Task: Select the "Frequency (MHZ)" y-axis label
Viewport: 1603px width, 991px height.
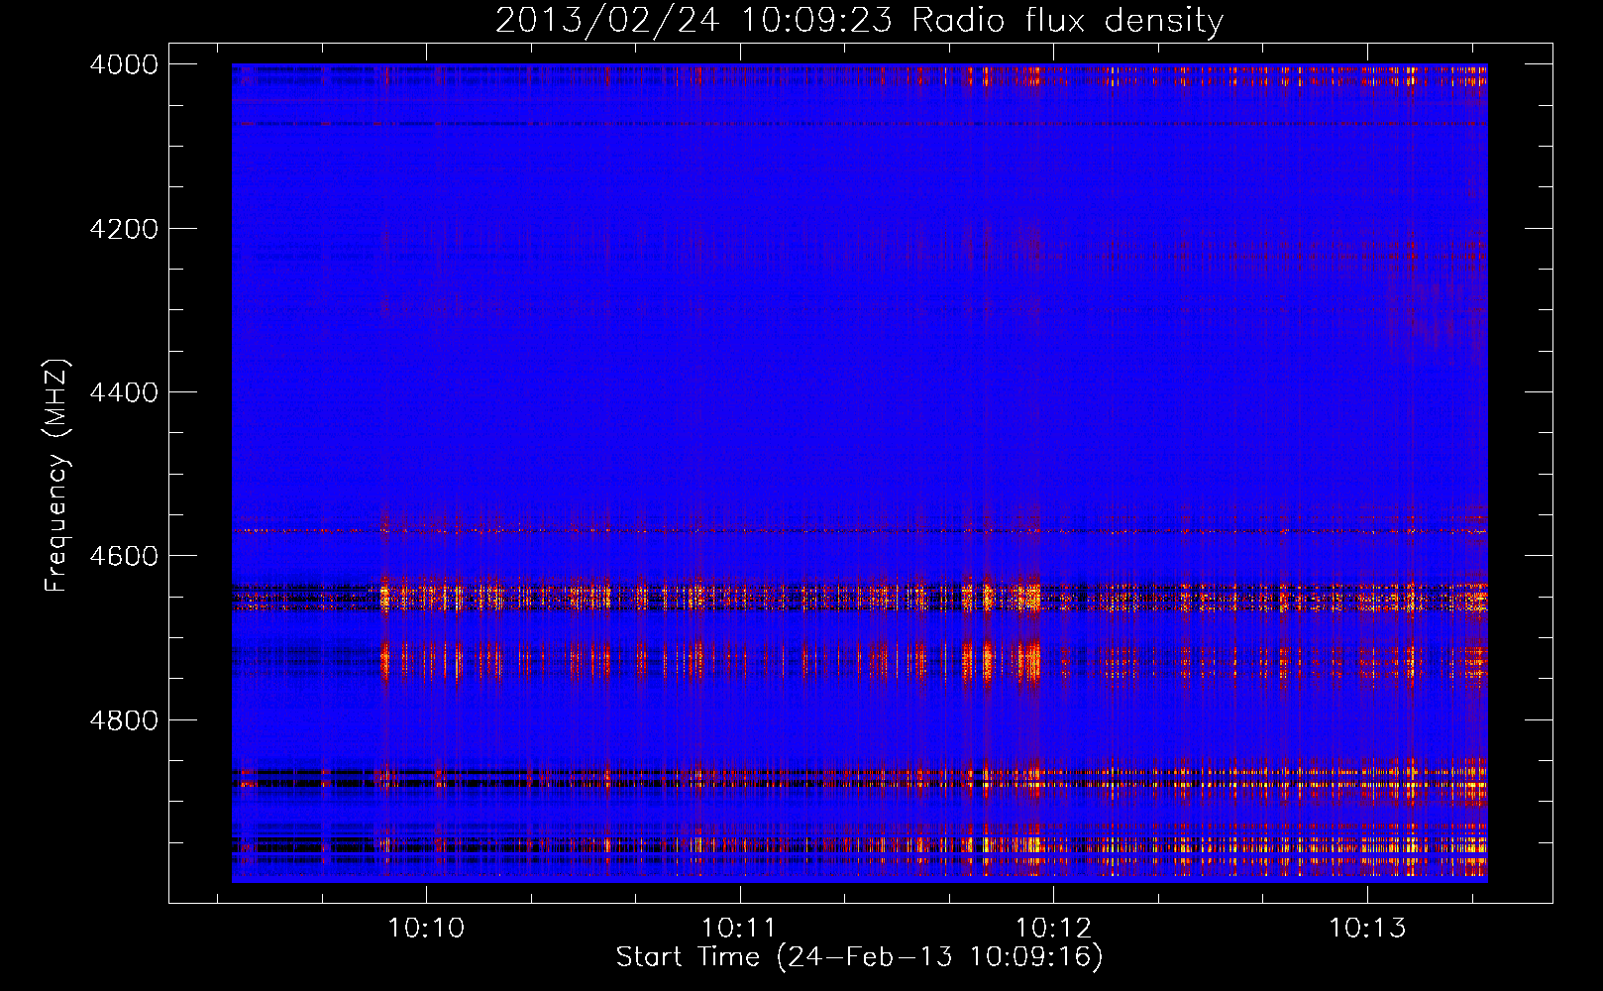Action: 56,477
